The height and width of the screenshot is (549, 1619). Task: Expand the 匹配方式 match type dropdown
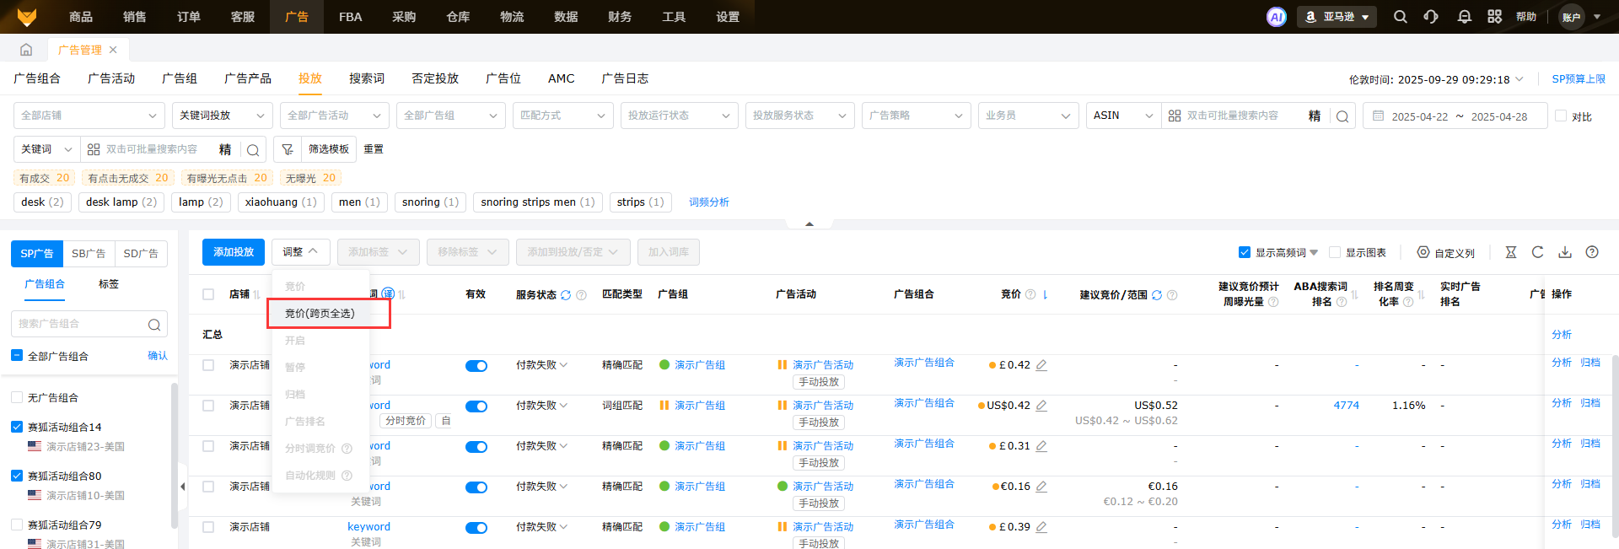[562, 116]
